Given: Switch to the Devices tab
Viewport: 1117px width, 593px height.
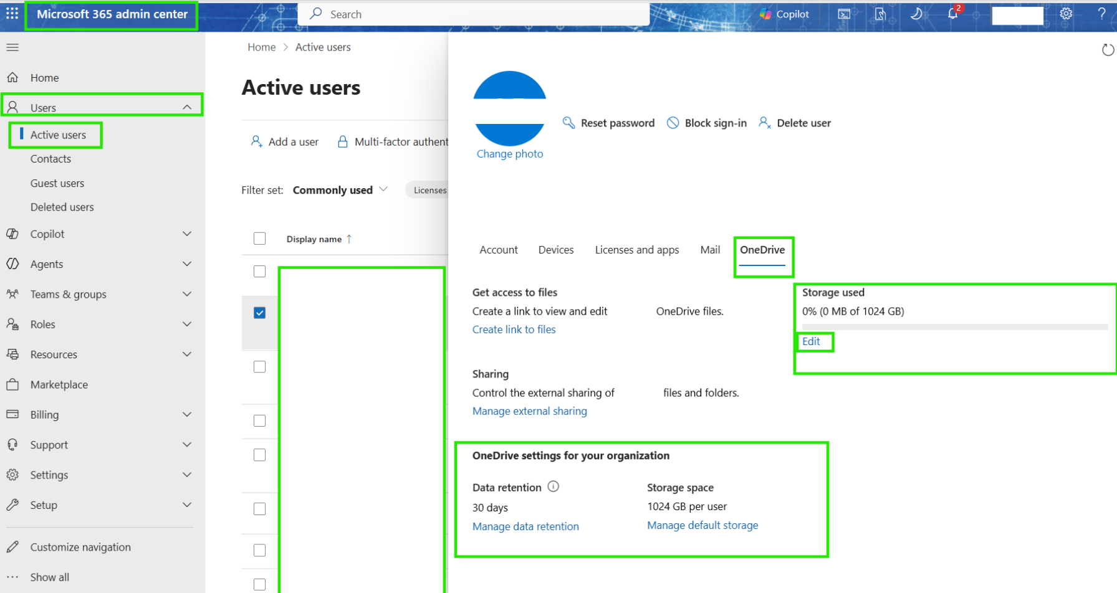Looking at the screenshot, I should (x=556, y=250).
